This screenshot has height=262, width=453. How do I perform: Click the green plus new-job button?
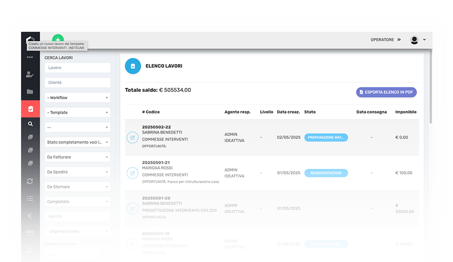coord(58,39)
